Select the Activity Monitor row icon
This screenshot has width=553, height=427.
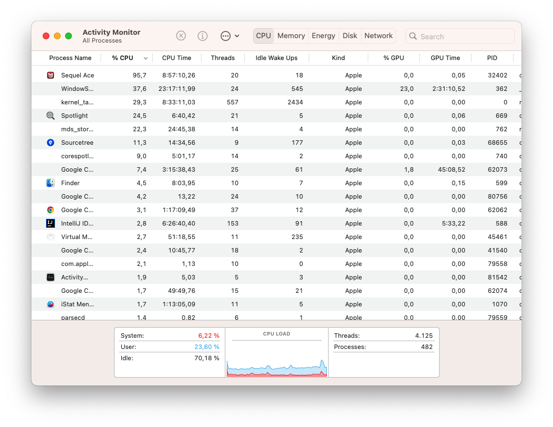point(52,277)
